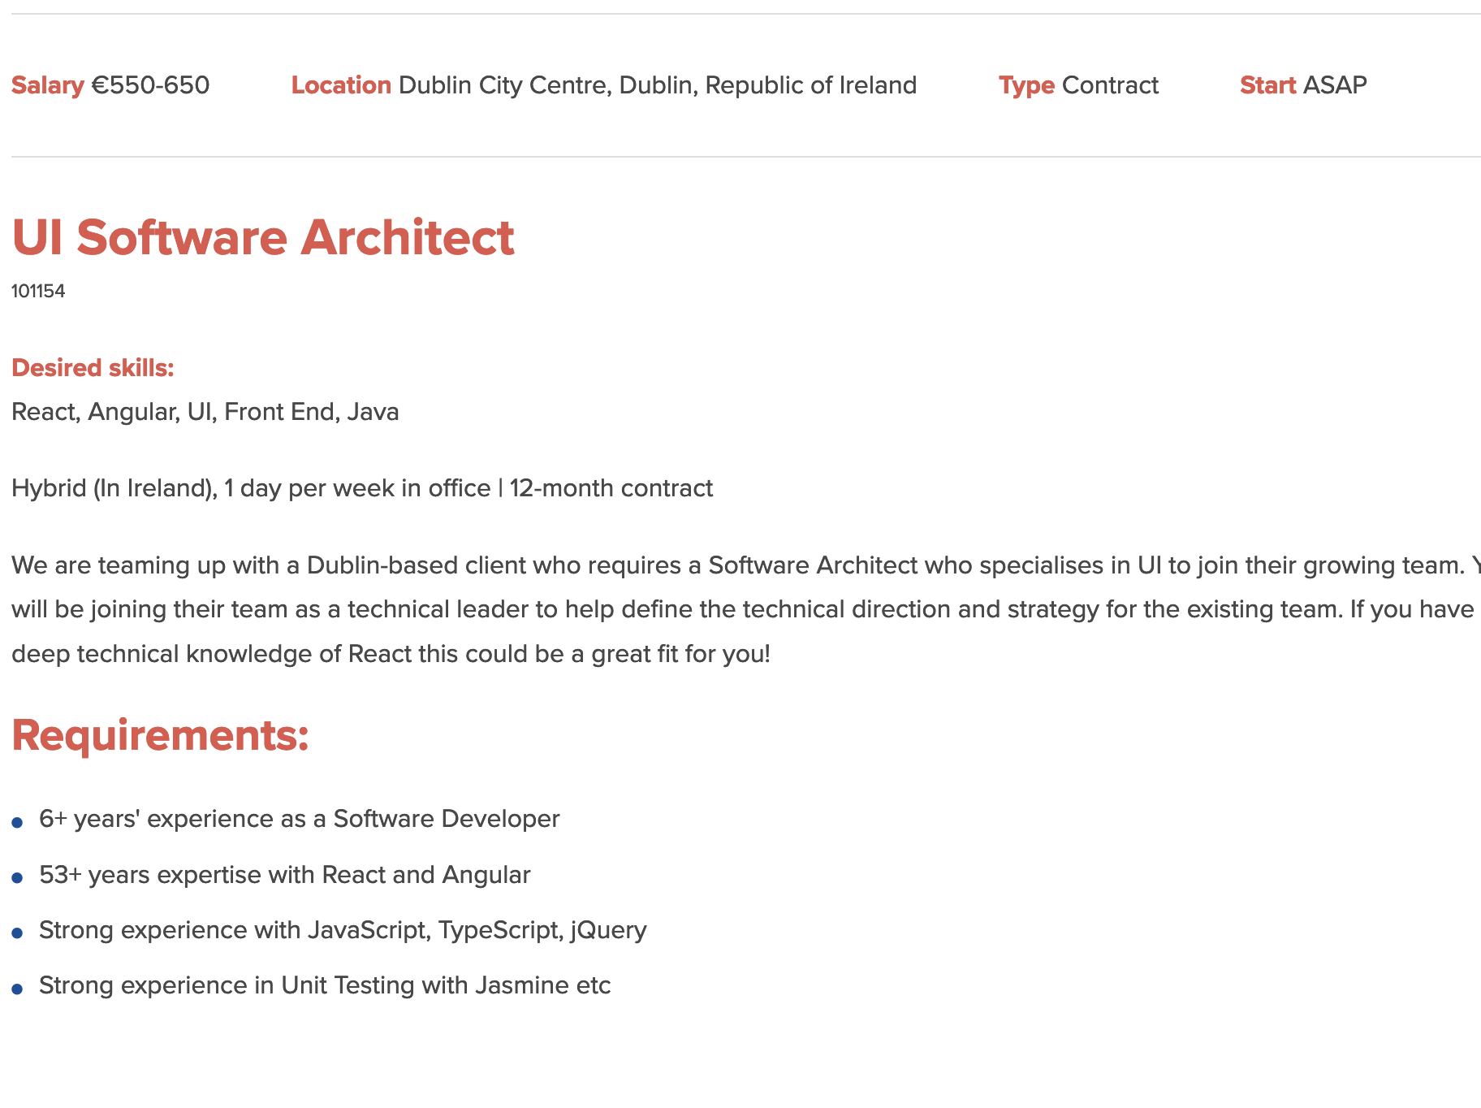Click the skills line 'React, Angular, UI, Front End, Java'
Image resolution: width=1481 pixels, height=1108 pixels.
205,412
